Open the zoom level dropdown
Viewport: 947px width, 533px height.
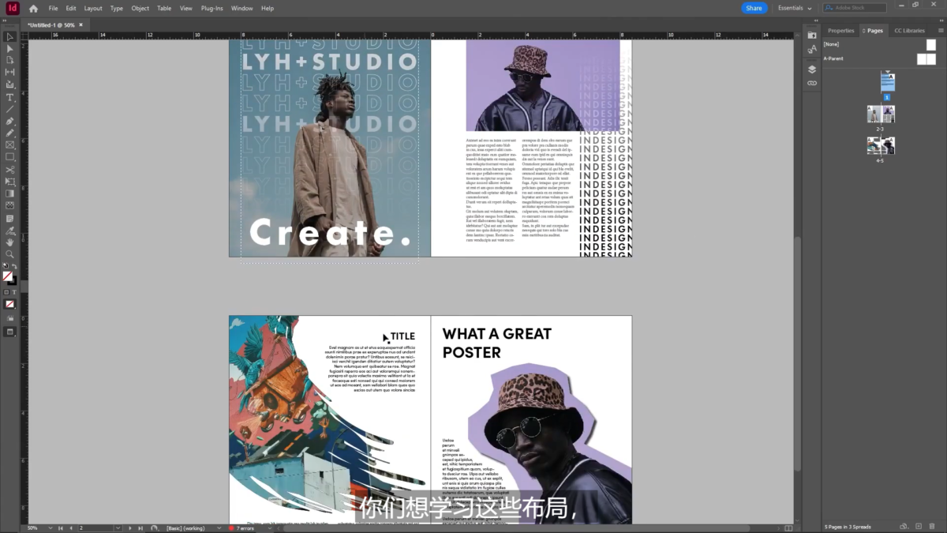tap(50, 527)
